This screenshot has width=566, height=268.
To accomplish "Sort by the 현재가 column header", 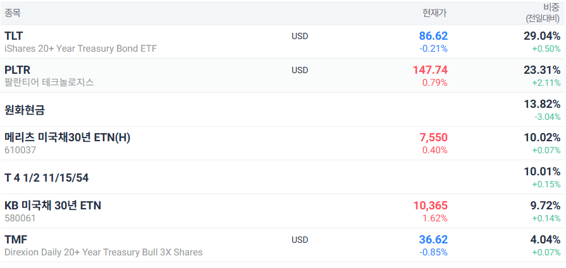I will pos(434,13).
